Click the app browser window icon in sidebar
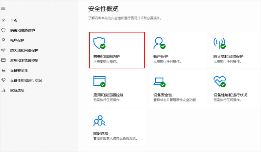Viewport: 261px width, 152px height. [x=3, y=60]
